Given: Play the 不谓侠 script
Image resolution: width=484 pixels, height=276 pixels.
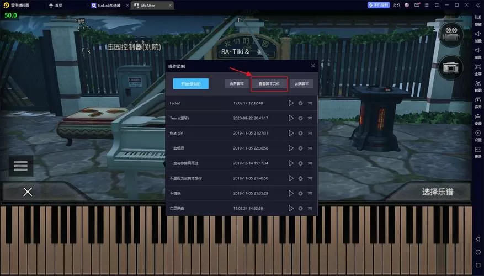Looking at the screenshot, I should (291, 193).
